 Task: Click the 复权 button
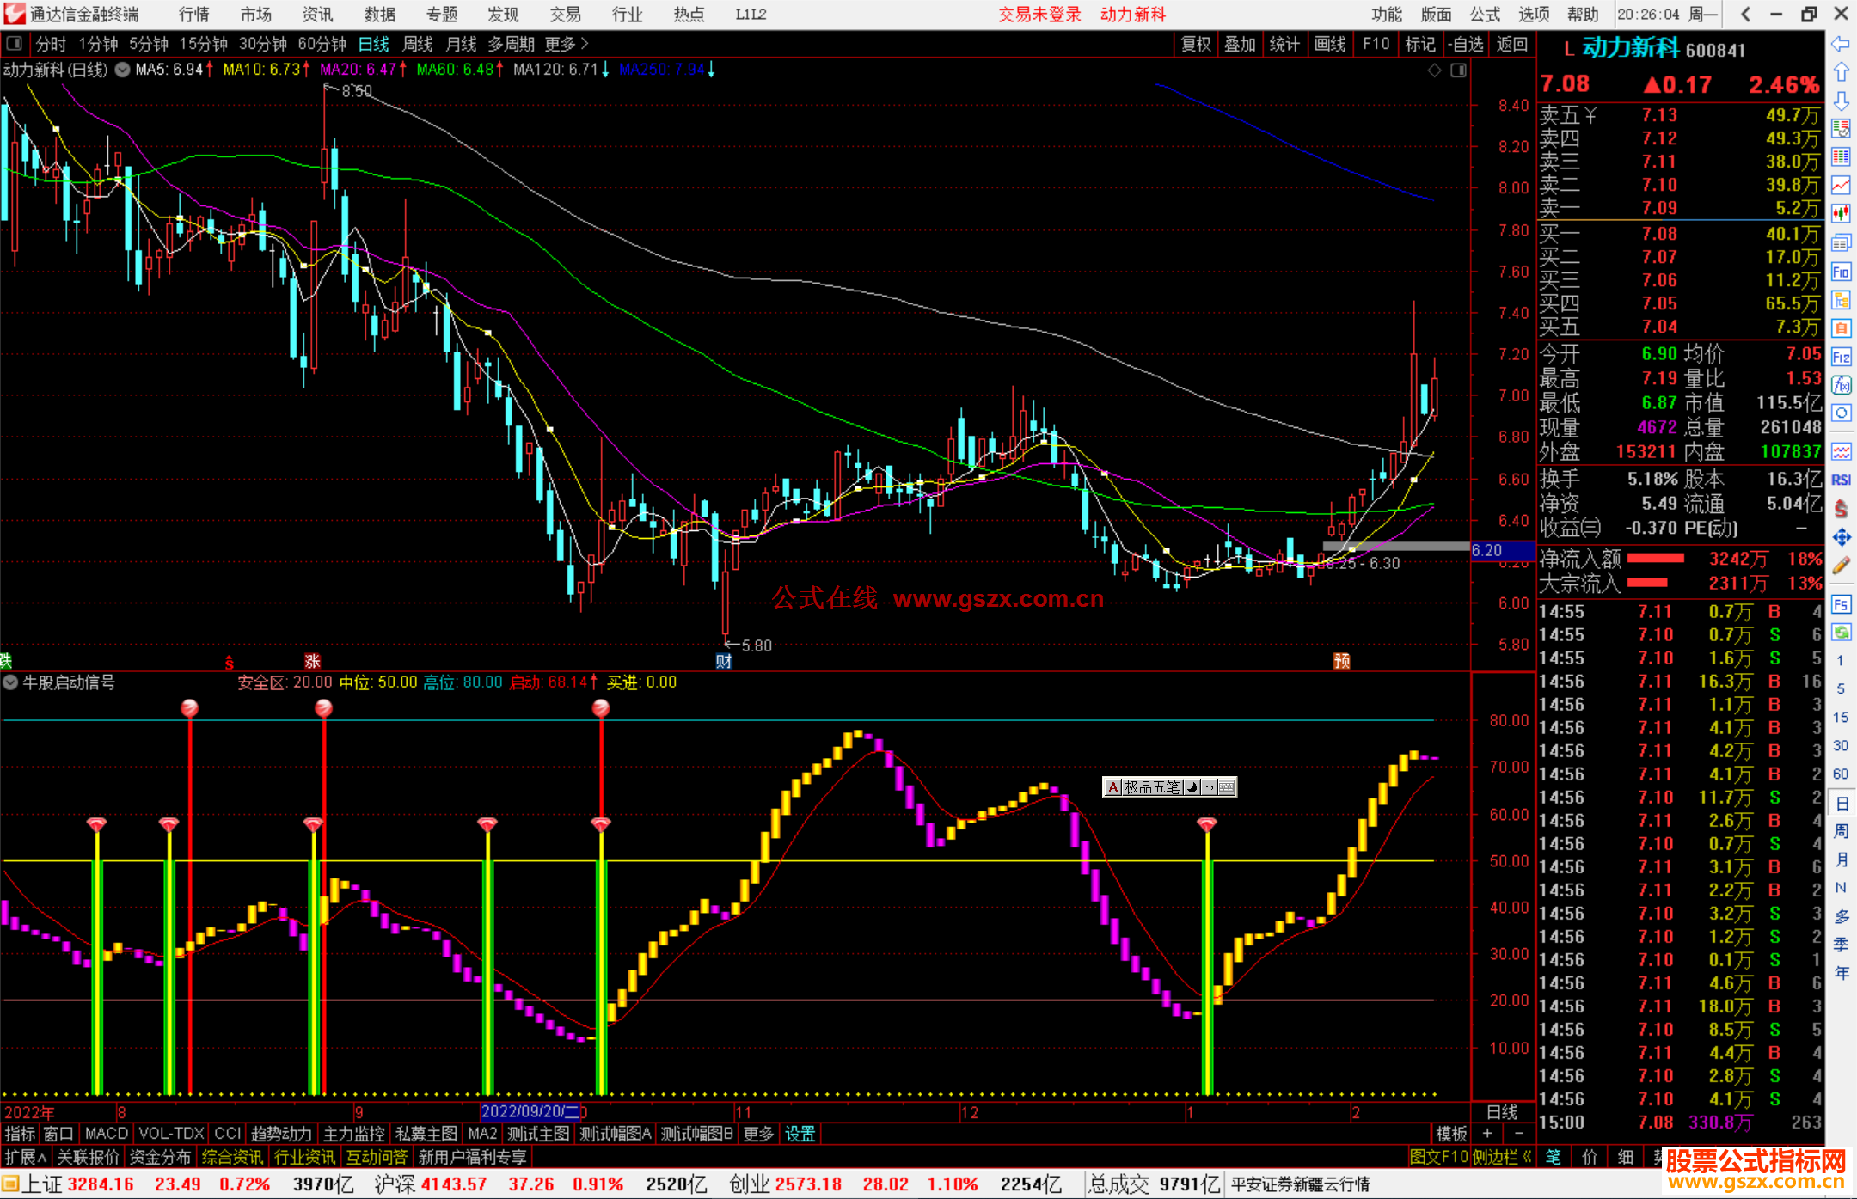tap(1196, 44)
